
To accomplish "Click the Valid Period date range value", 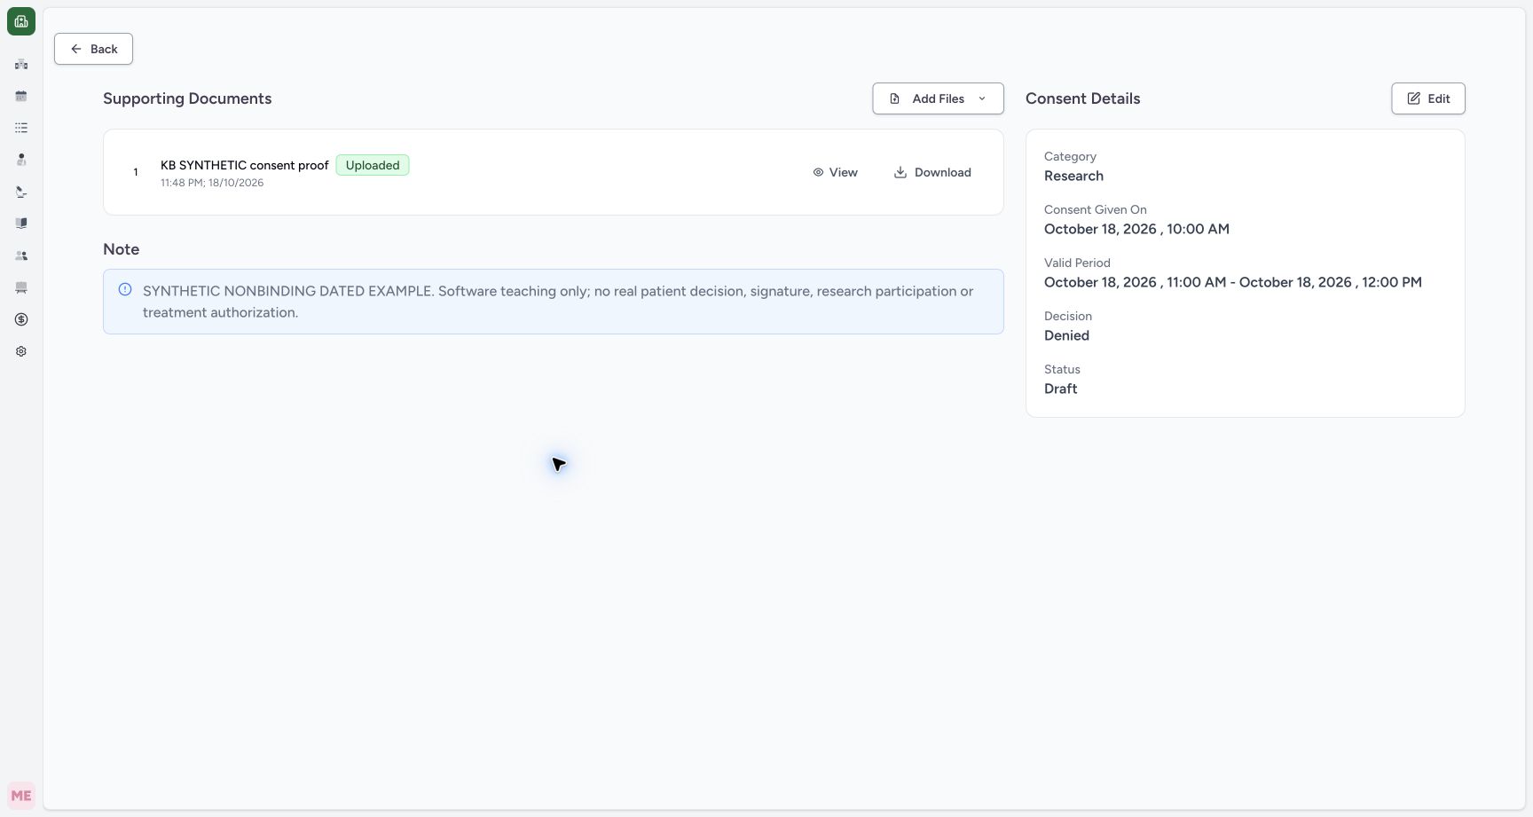I will click(x=1232, y=282).
